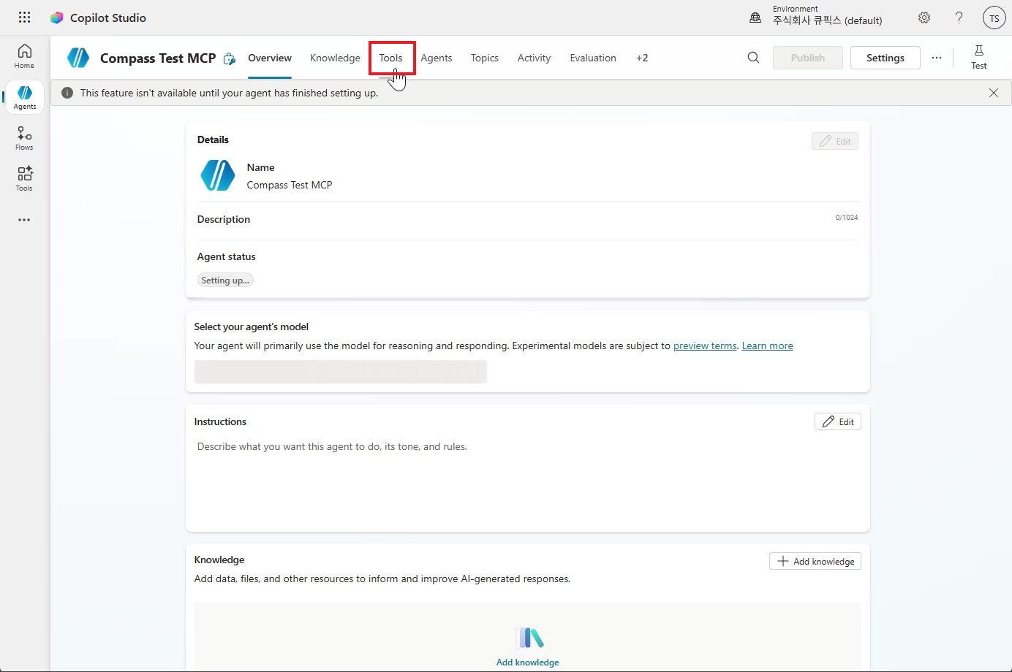Click the Add knowledge link under the illustration
Viewport: 1012px width, 672px height.
(528, 663)
